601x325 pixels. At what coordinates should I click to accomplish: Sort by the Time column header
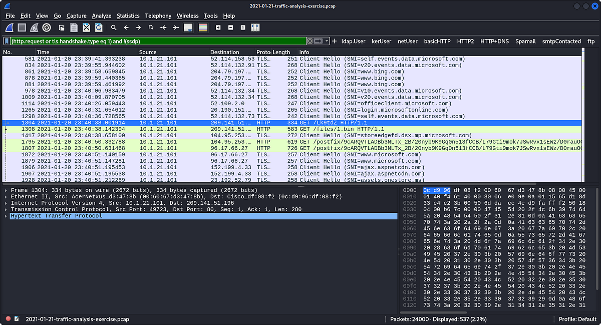point(87,52)
